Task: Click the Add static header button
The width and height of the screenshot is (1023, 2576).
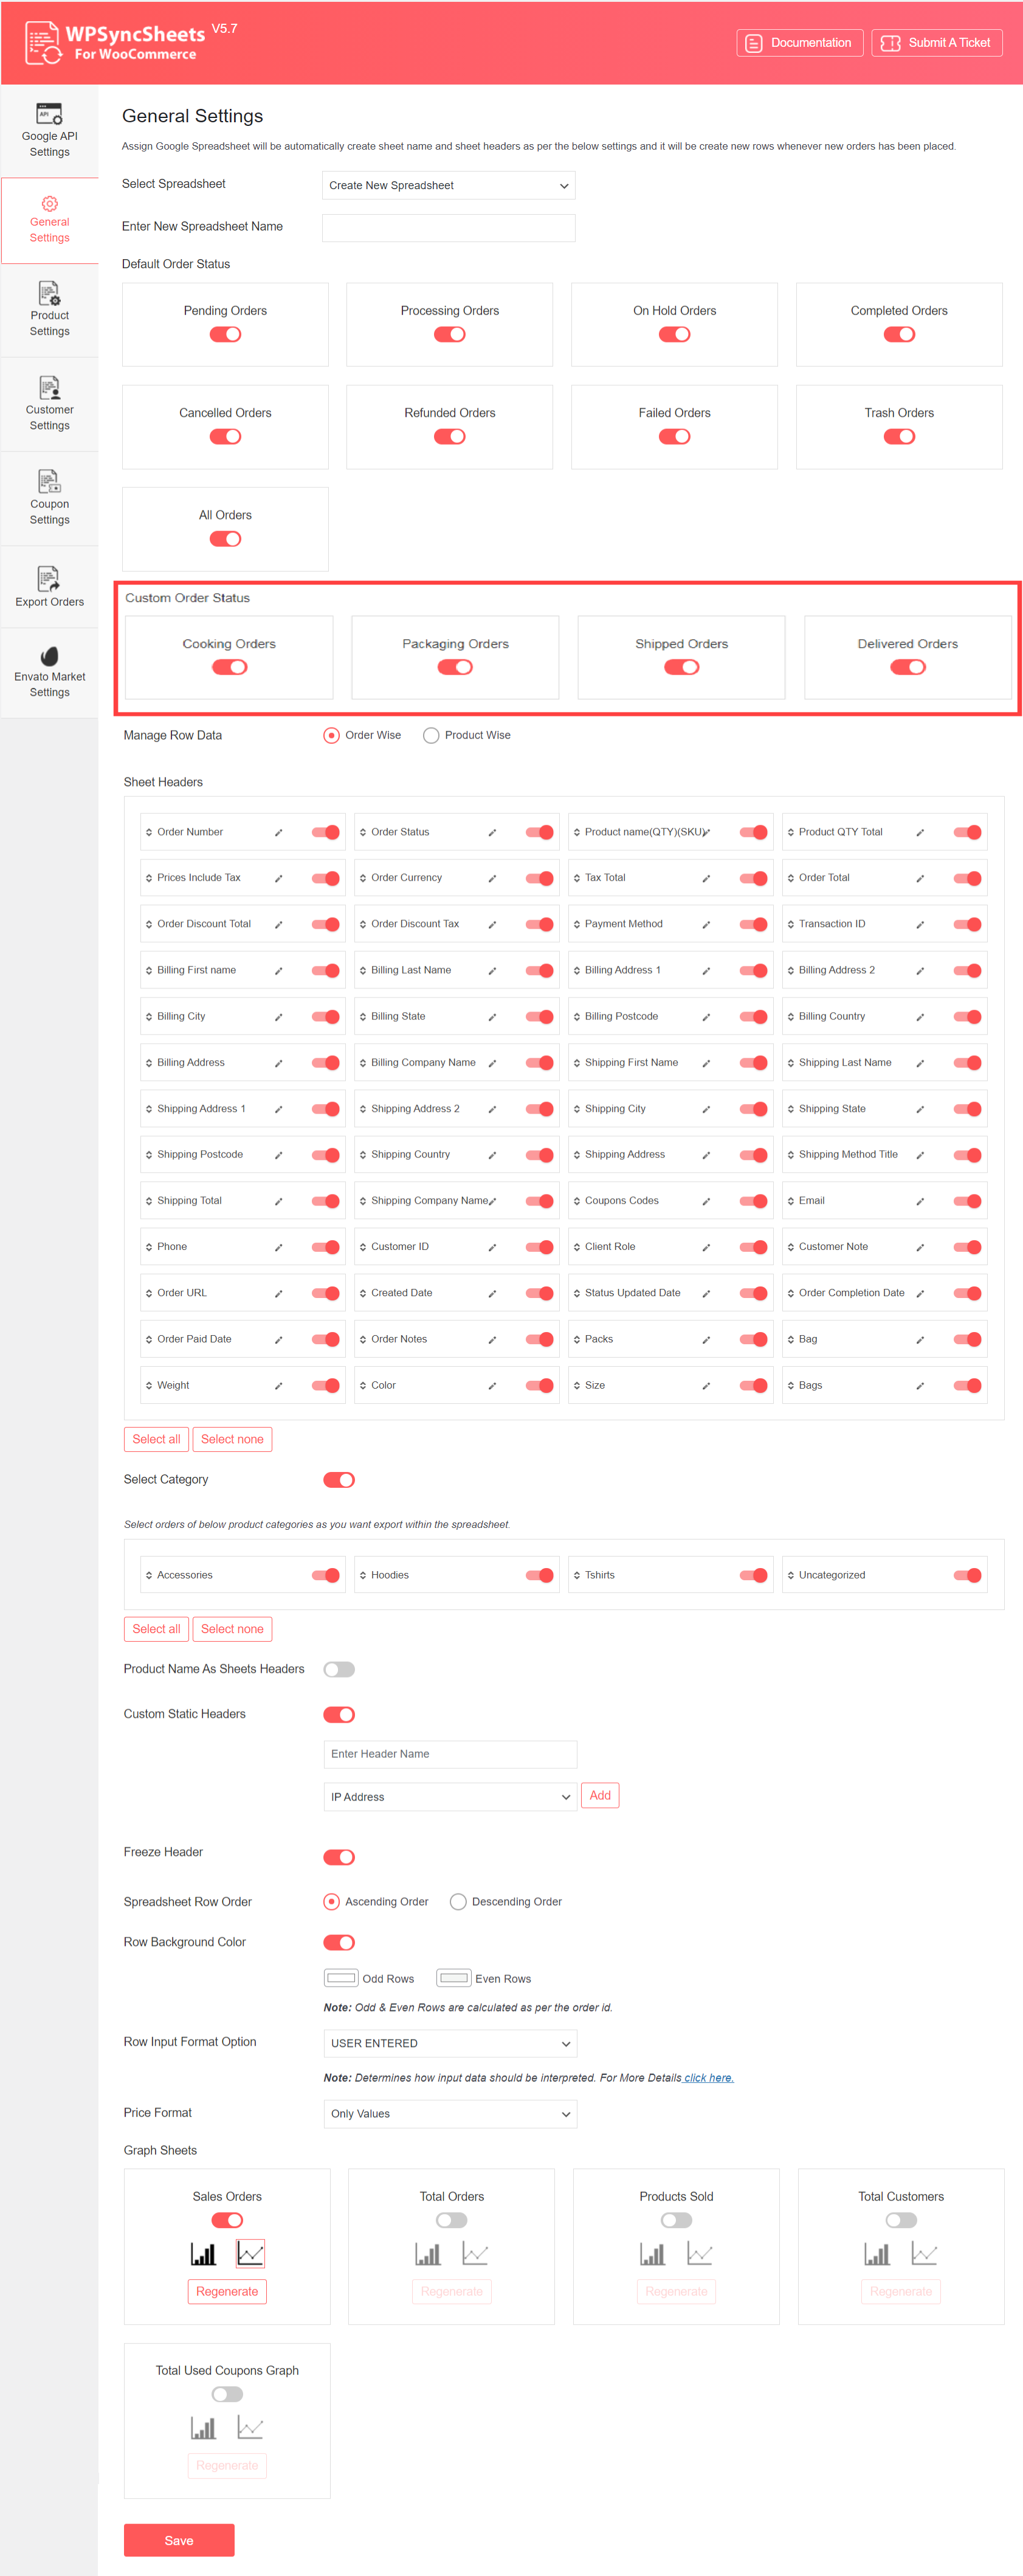Action: [x=601, y=1796]
